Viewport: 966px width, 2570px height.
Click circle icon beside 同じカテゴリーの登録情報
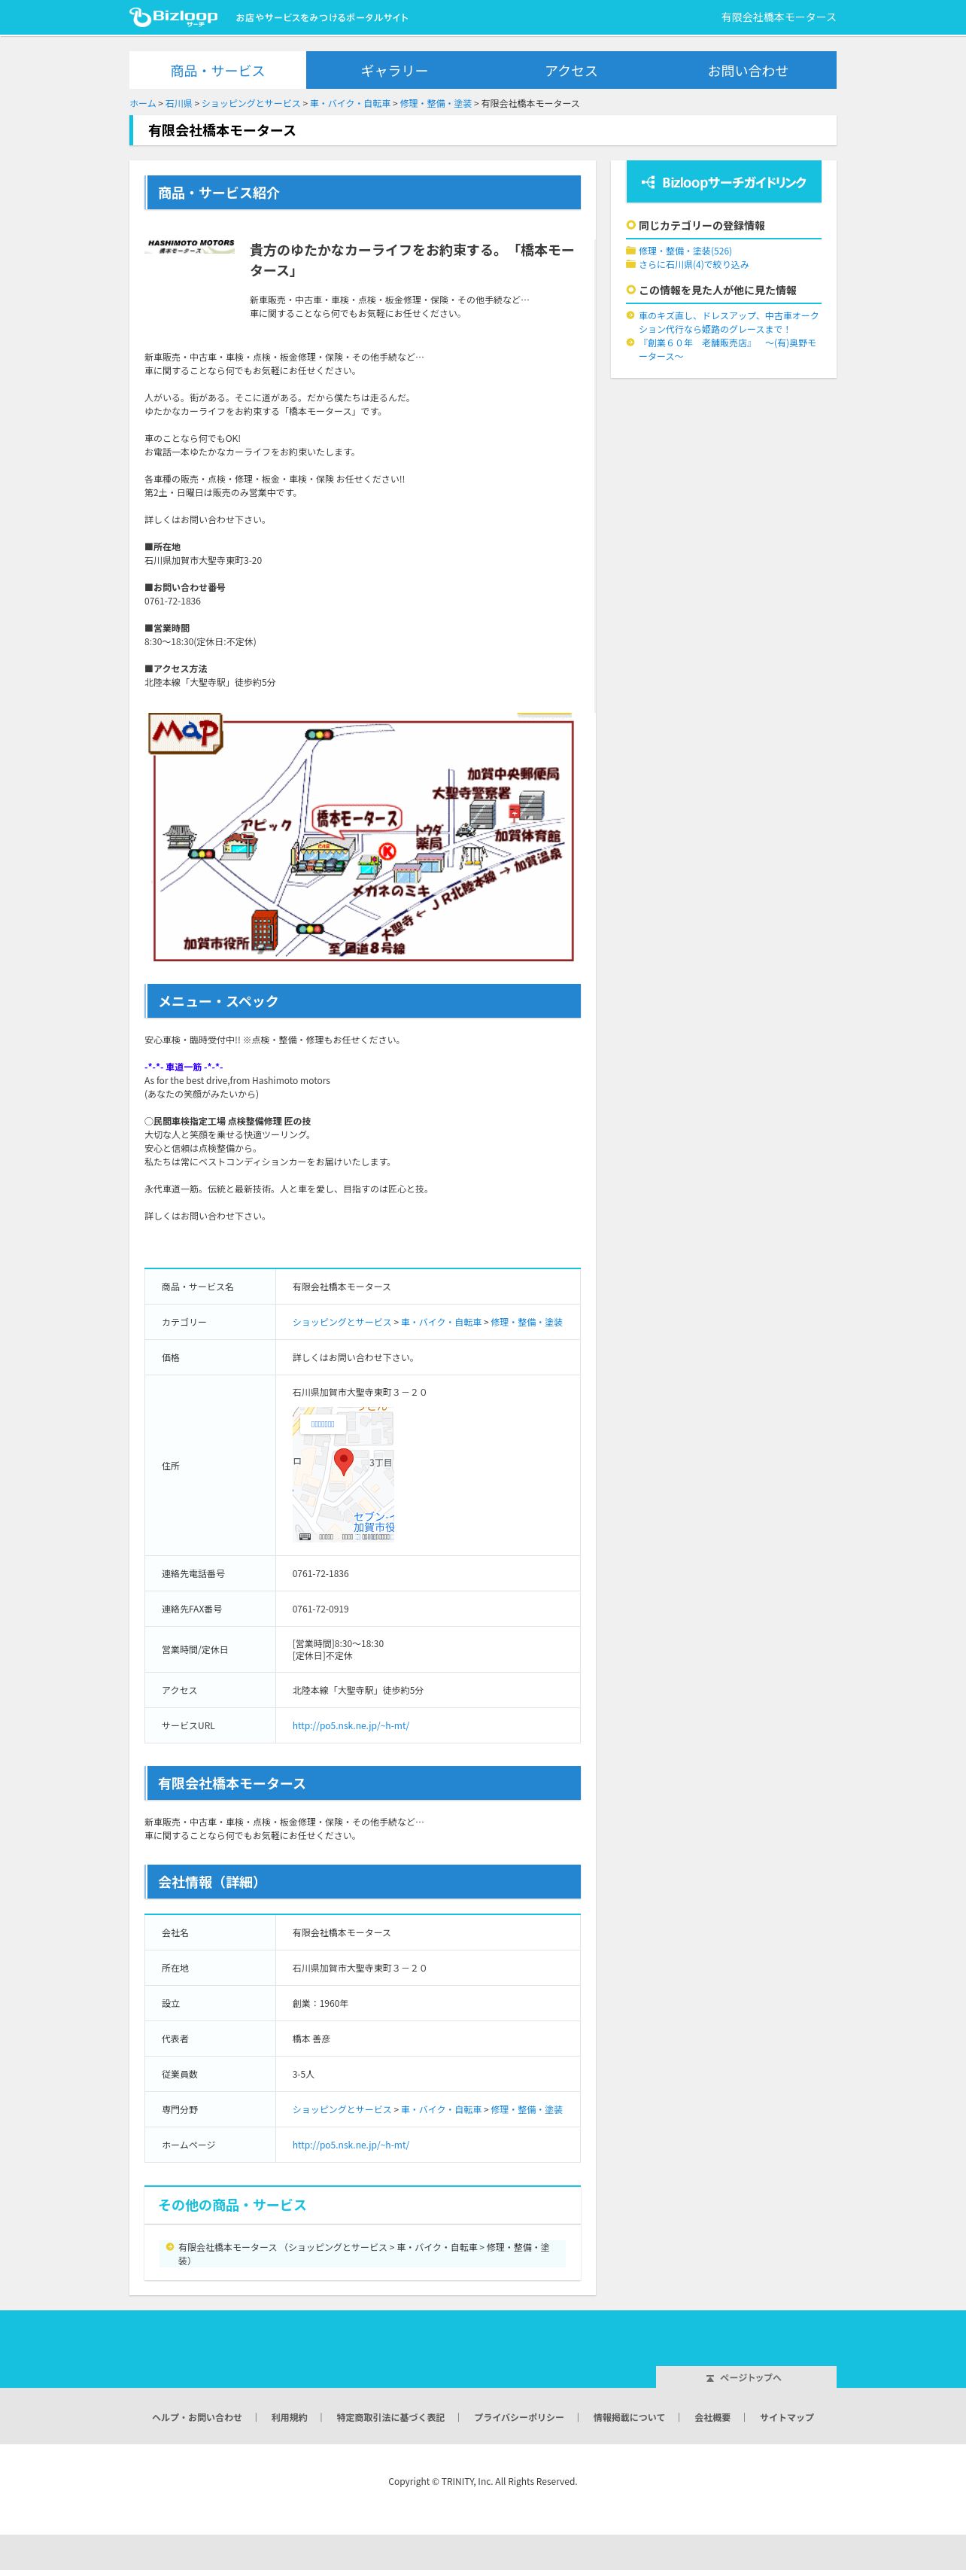click(x=631, y=224)
